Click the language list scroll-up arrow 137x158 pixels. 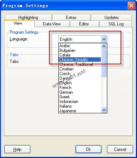[x=104, y=46]
